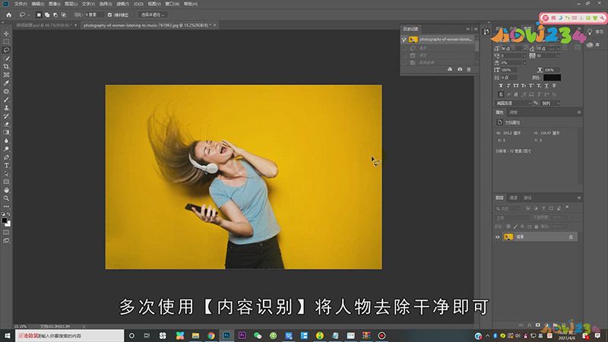
Task: Open the 文件 (File) menu
Action: pos(21,4)
